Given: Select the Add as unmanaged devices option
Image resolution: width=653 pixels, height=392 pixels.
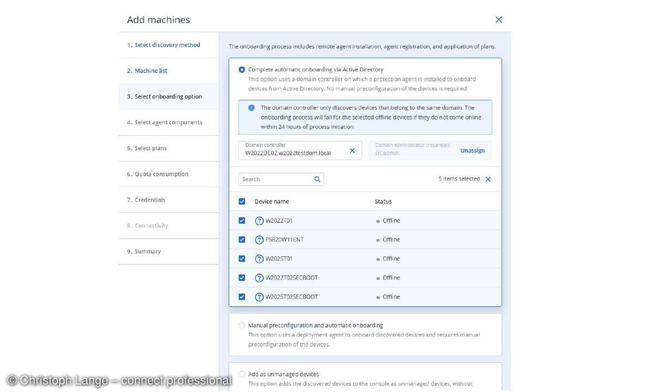Looking at the screenshot, I should coord(242,374).
